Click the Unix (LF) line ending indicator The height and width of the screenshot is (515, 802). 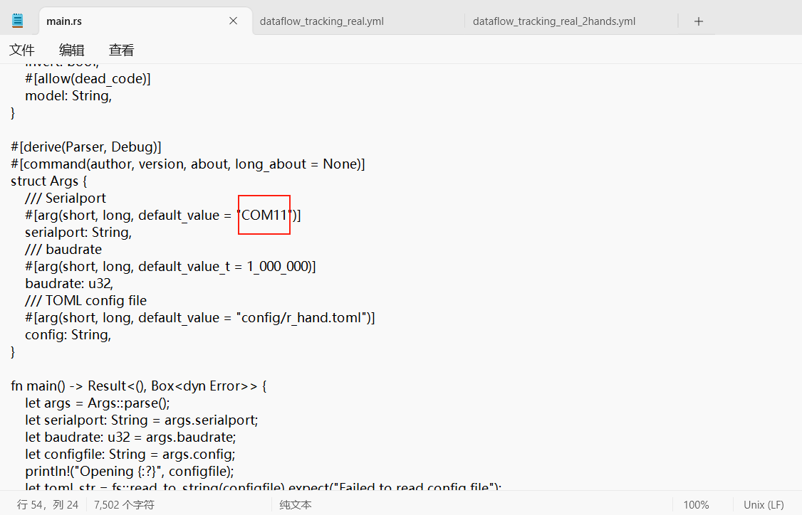pyautogui.click(x=764, y=505)
